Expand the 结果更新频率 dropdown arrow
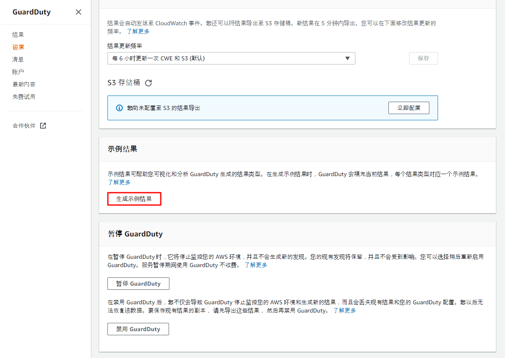This screenshot has height=358, width=505. pos(348,58)
